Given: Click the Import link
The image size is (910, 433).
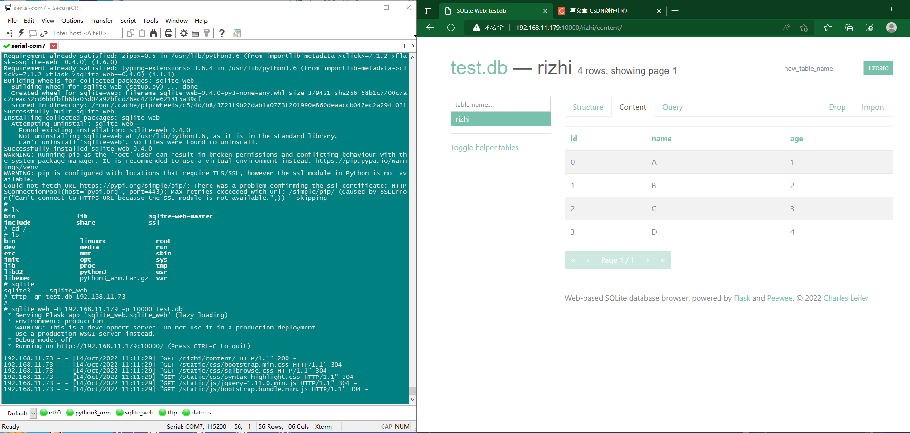Looking at the screenshot, I should (x=873, y=107).
